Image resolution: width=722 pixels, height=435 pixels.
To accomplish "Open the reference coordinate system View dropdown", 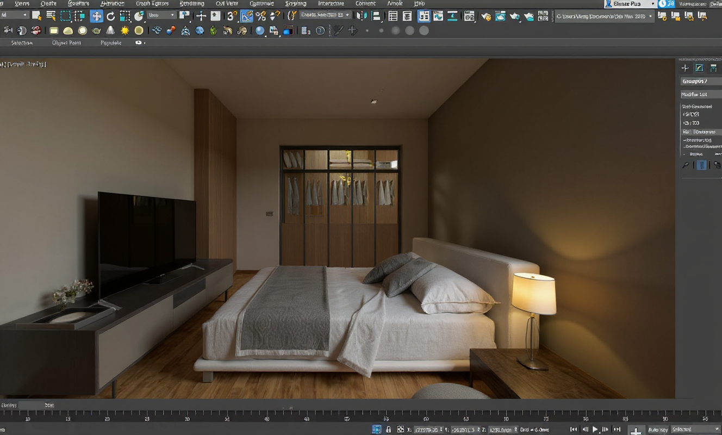I will tap(161, 16).
